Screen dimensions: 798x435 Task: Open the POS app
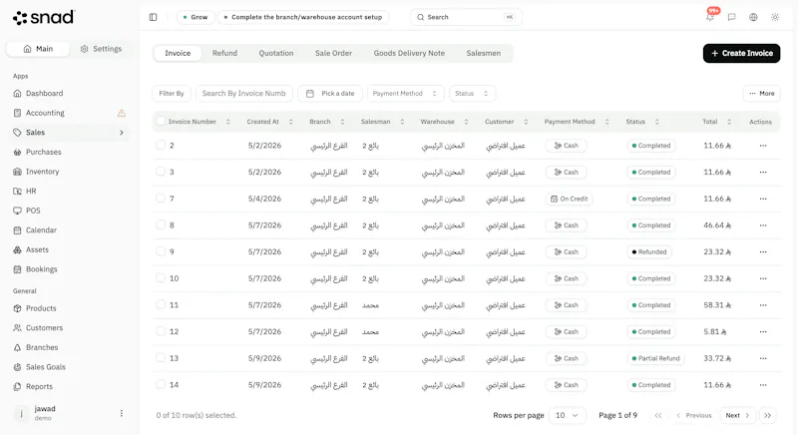tap(33, 211)
